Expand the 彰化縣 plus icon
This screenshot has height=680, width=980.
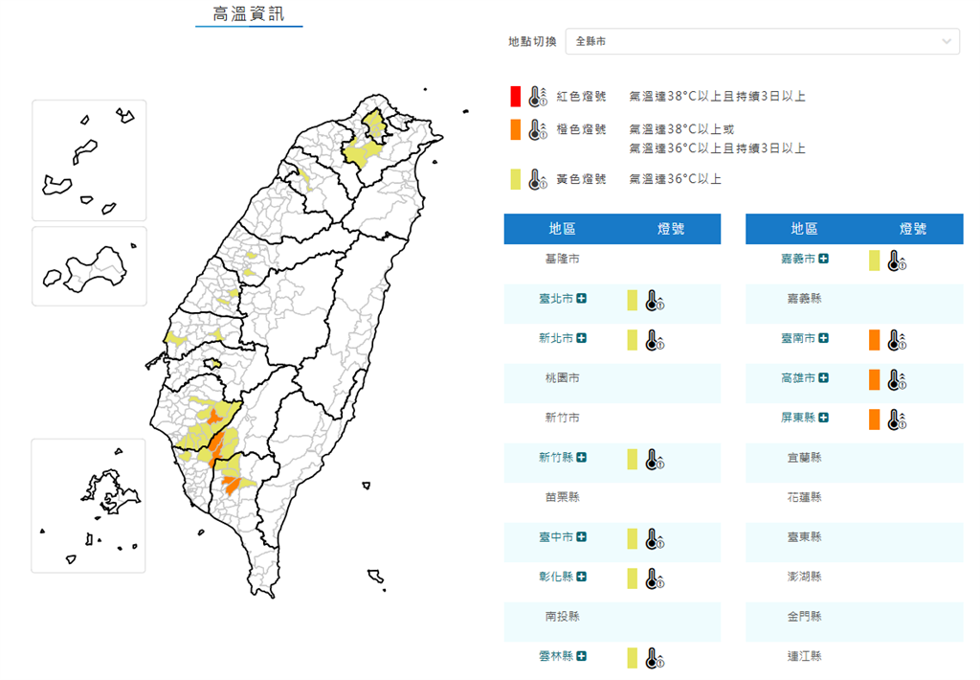581,577
